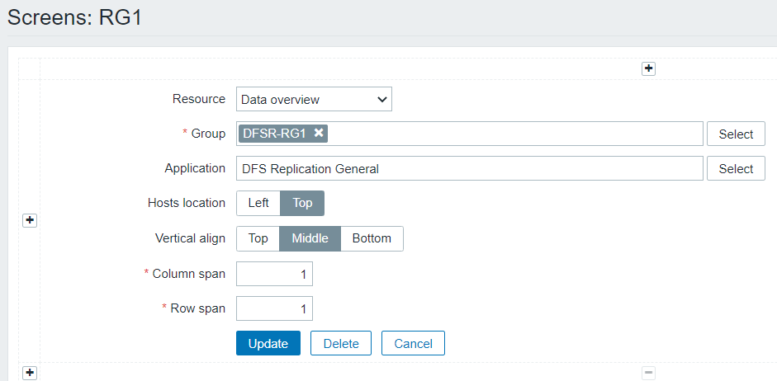
Task: Set Hosts location to Left
Action: (258, 203)
